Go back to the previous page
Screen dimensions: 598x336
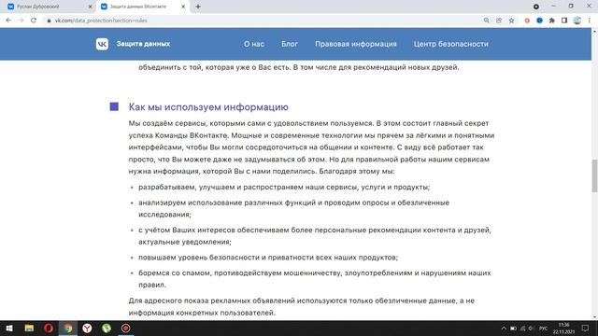(8, 21)
